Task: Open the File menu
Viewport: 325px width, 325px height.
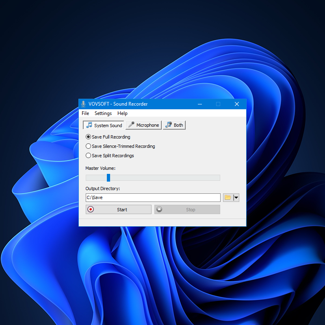Action: click(x=85, y=113)
